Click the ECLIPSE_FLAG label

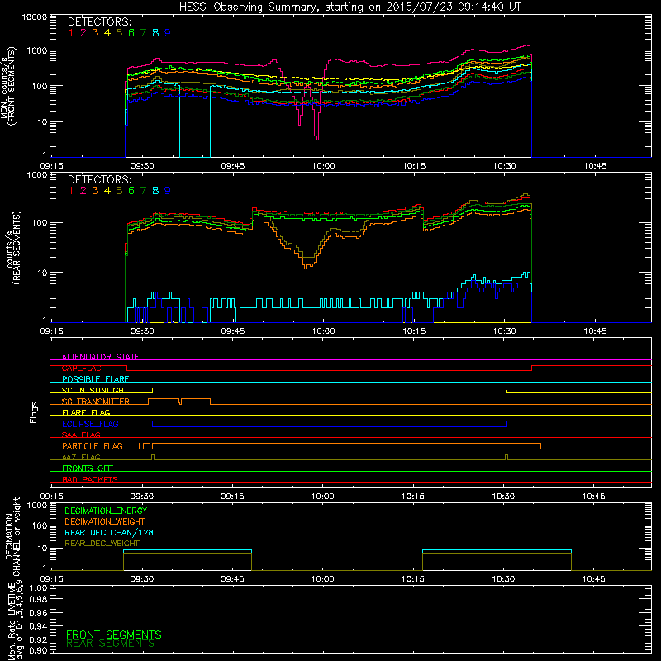pyautogui.click(x=90, y=424)
